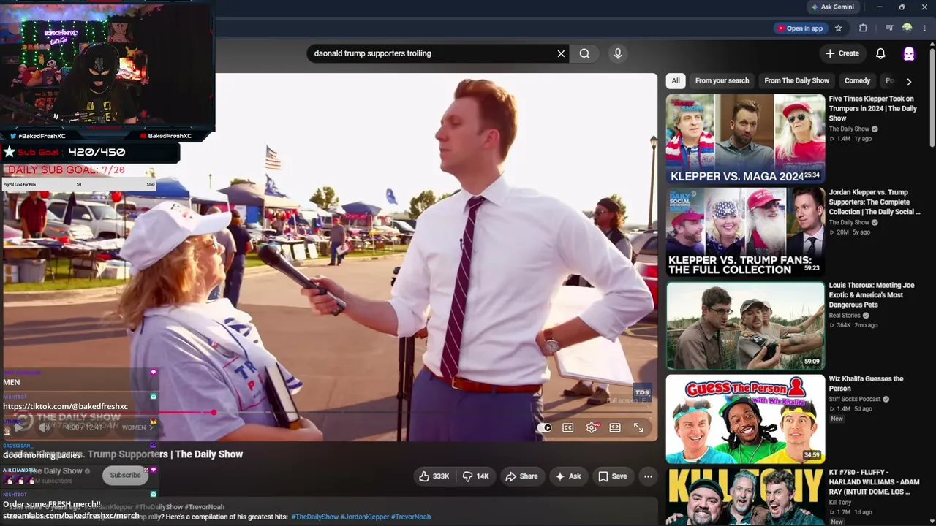
Task: Open the Five Times Klepper Took on Trumpers title
Action: 872,108
